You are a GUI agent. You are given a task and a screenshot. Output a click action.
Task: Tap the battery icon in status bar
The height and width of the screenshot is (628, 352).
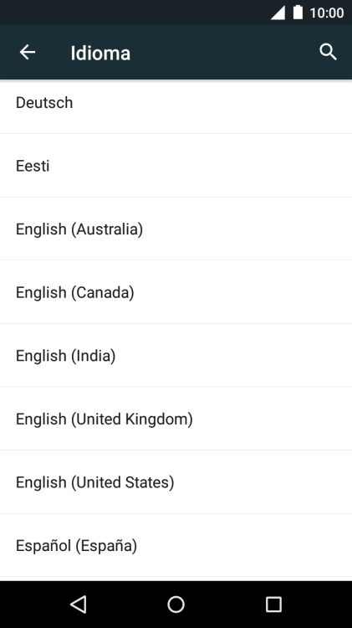coord(298,13)
